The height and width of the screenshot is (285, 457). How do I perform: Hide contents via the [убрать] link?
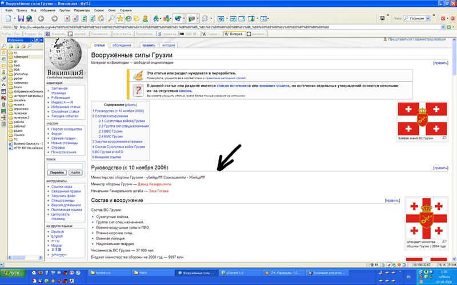131,105
